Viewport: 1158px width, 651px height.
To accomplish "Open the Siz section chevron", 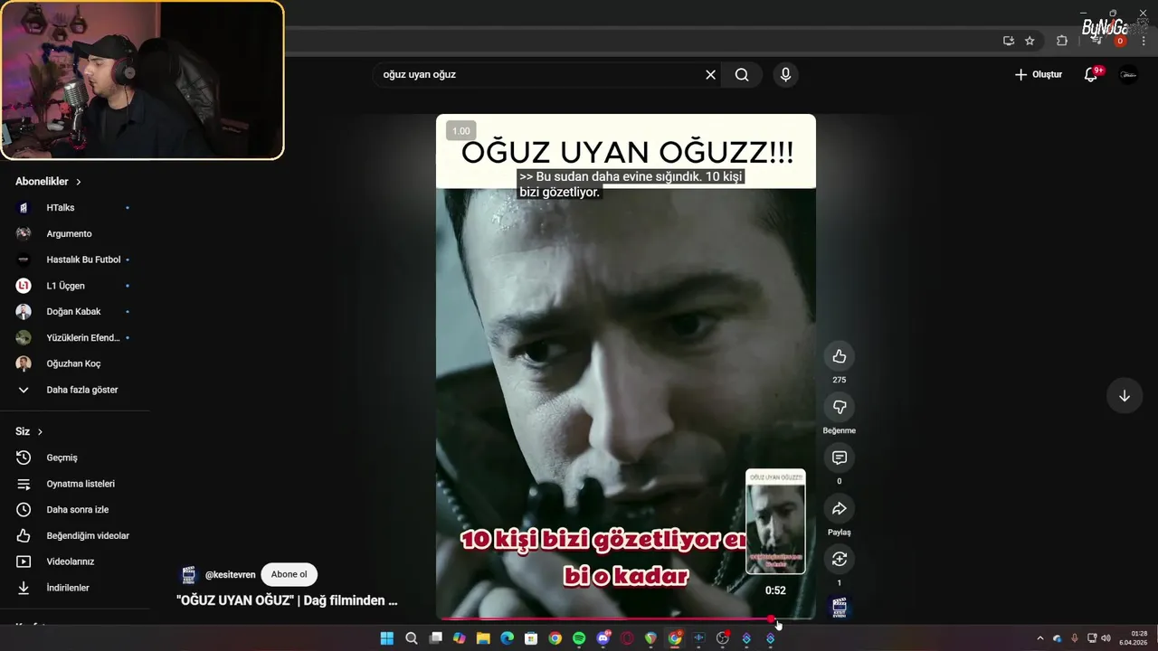I will (x=40, y=432).
